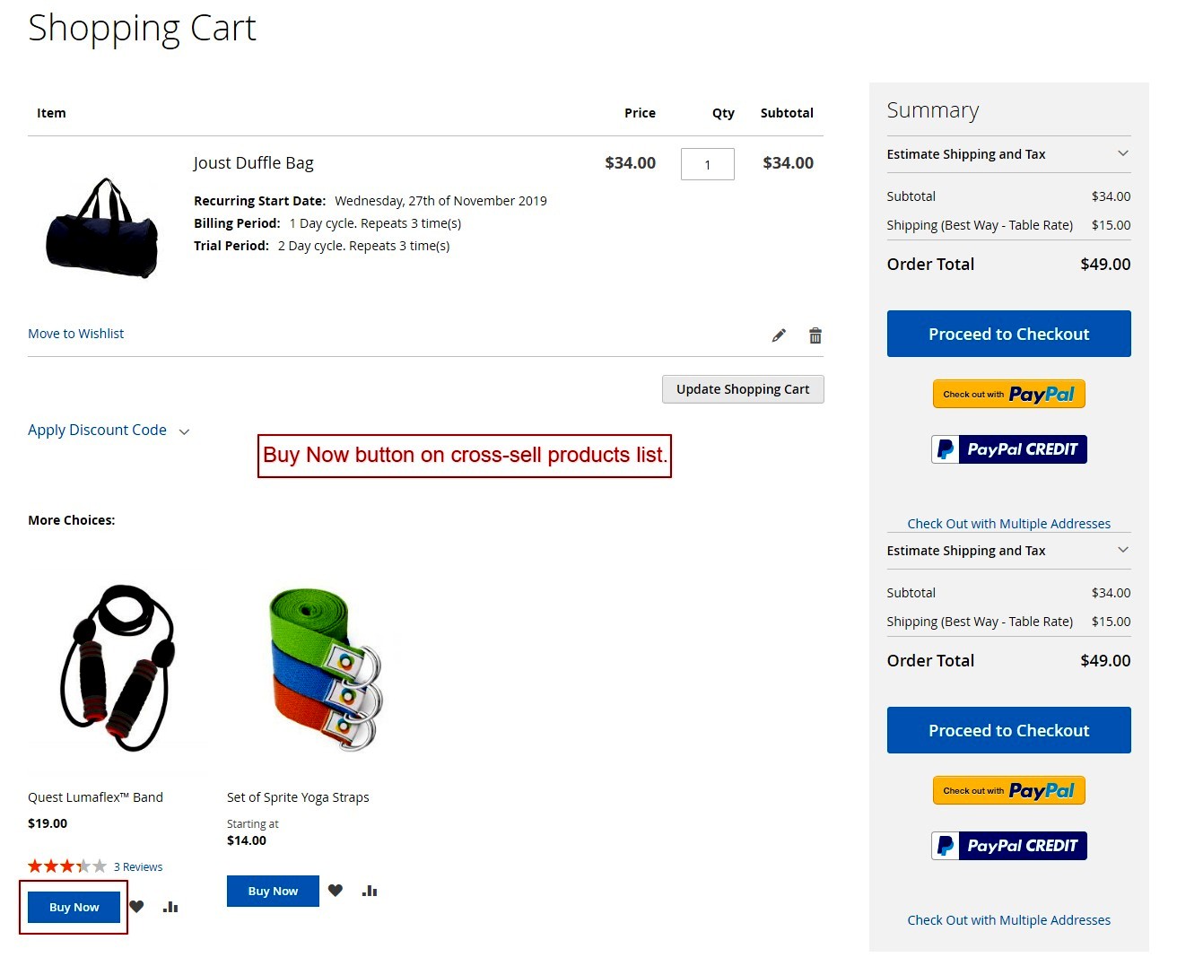Click Move to Wishlist link
The width and height of the screenshot is (1177, 966).
tap(76, 334)
